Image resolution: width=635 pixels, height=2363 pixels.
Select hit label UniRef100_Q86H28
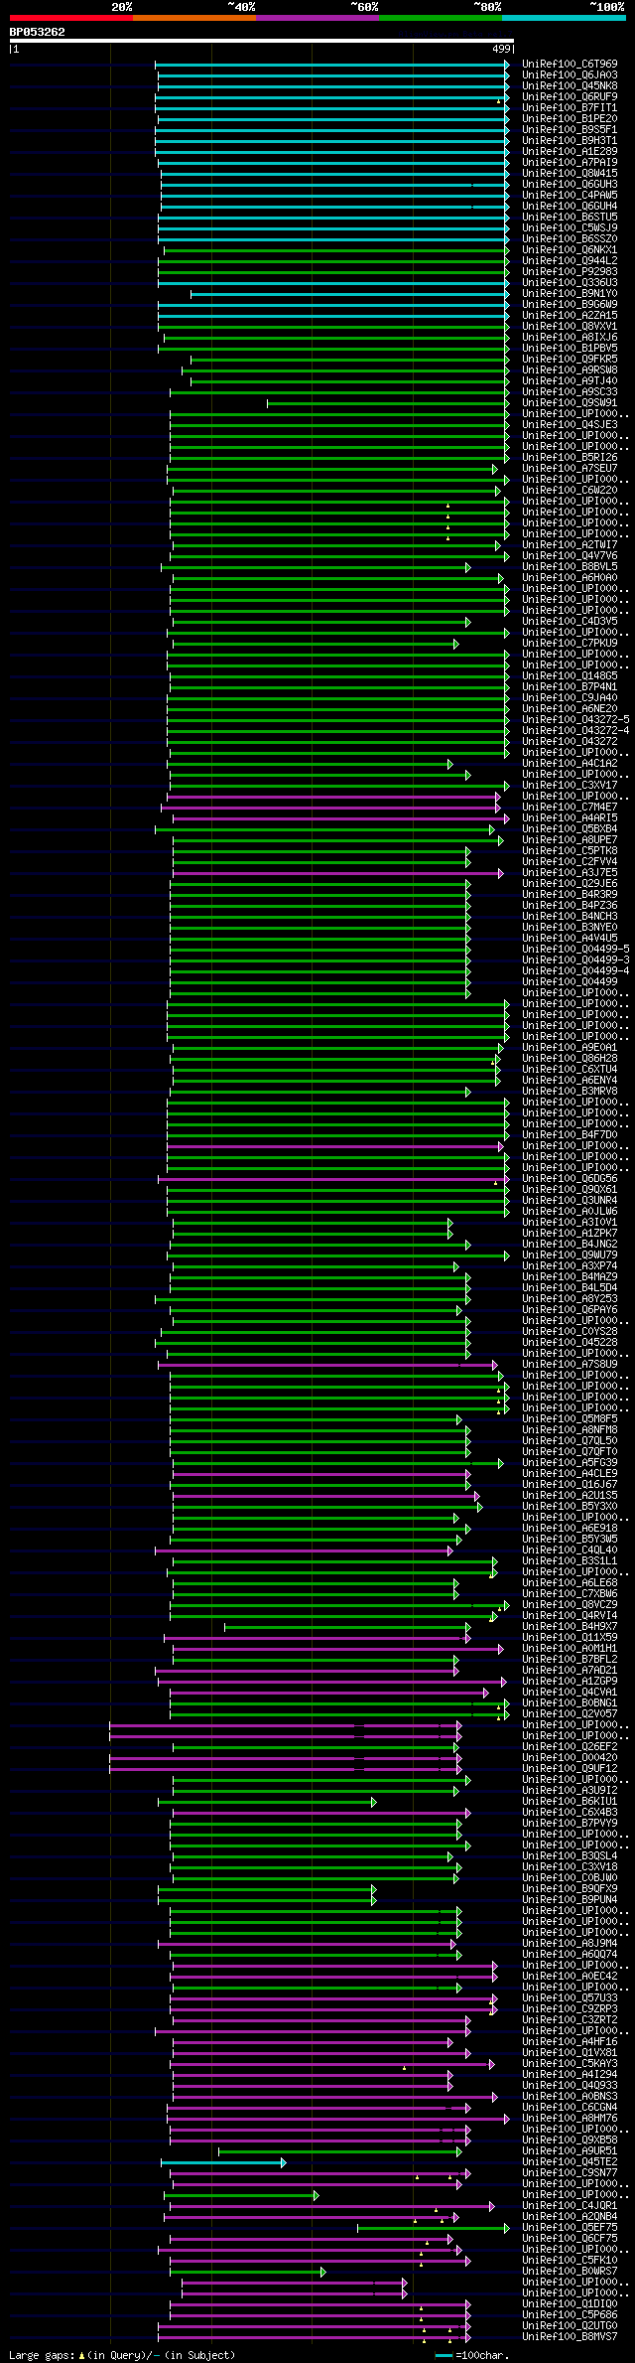click(x=570, y=1058)
